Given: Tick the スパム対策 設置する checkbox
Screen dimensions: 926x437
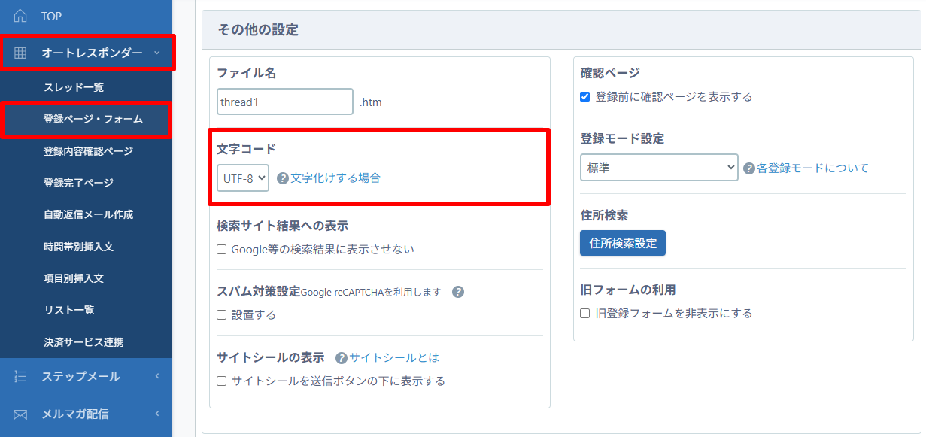Looking at the screenshot, I should pos(222,315).
